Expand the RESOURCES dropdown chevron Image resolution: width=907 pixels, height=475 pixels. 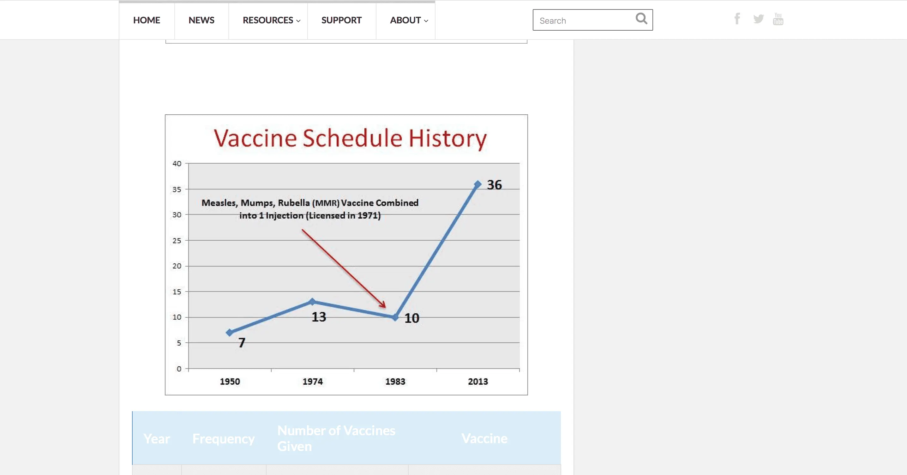point(298,21)
